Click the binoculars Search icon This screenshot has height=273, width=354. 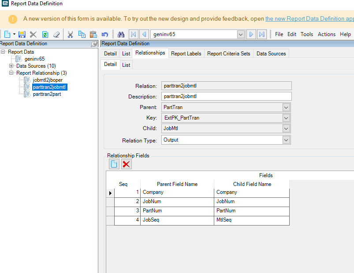(121, 34)
